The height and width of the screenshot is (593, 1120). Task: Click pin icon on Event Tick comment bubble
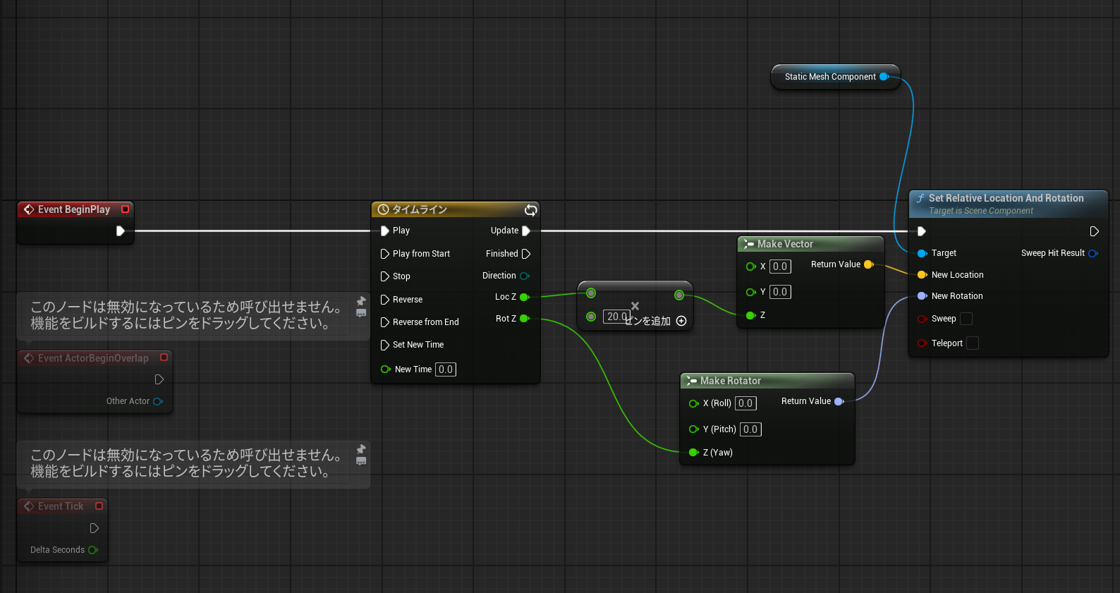[x=361, y=449]
